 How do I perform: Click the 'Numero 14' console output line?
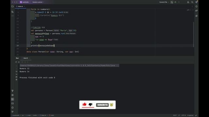[x=24, y=71]
